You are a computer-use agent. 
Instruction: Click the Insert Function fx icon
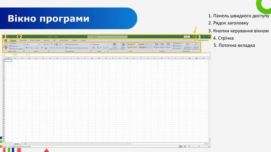(x=27, y=55)
